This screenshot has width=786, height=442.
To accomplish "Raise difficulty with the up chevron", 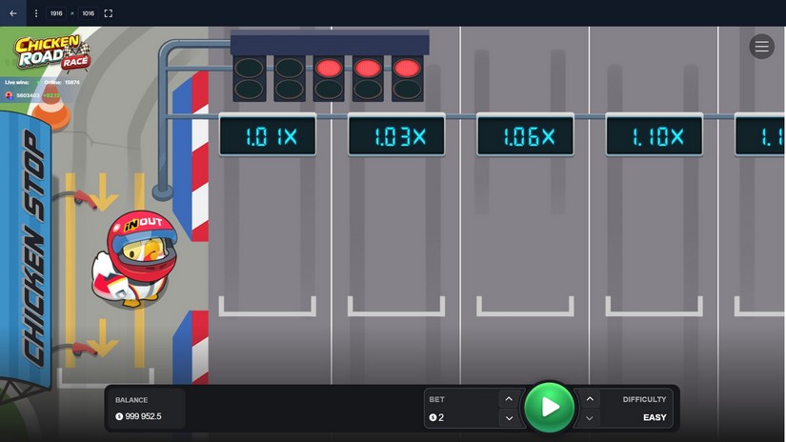I will 590,399.
